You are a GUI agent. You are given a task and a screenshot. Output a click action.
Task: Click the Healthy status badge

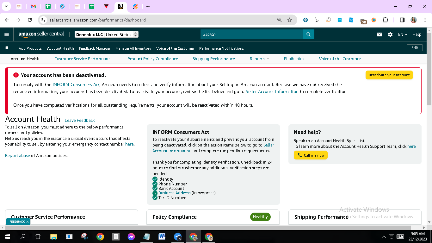260,217
